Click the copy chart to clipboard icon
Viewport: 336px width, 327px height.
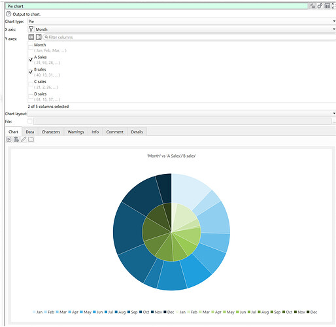pos(16,139)
